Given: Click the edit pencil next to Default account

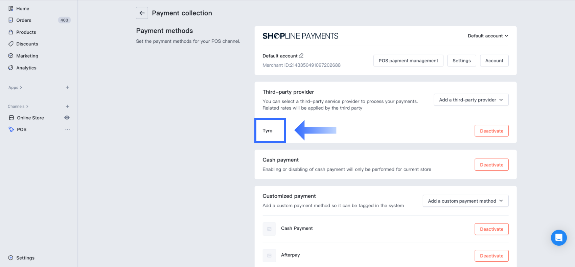Looking at the screenshot, I should pos(301,56).
